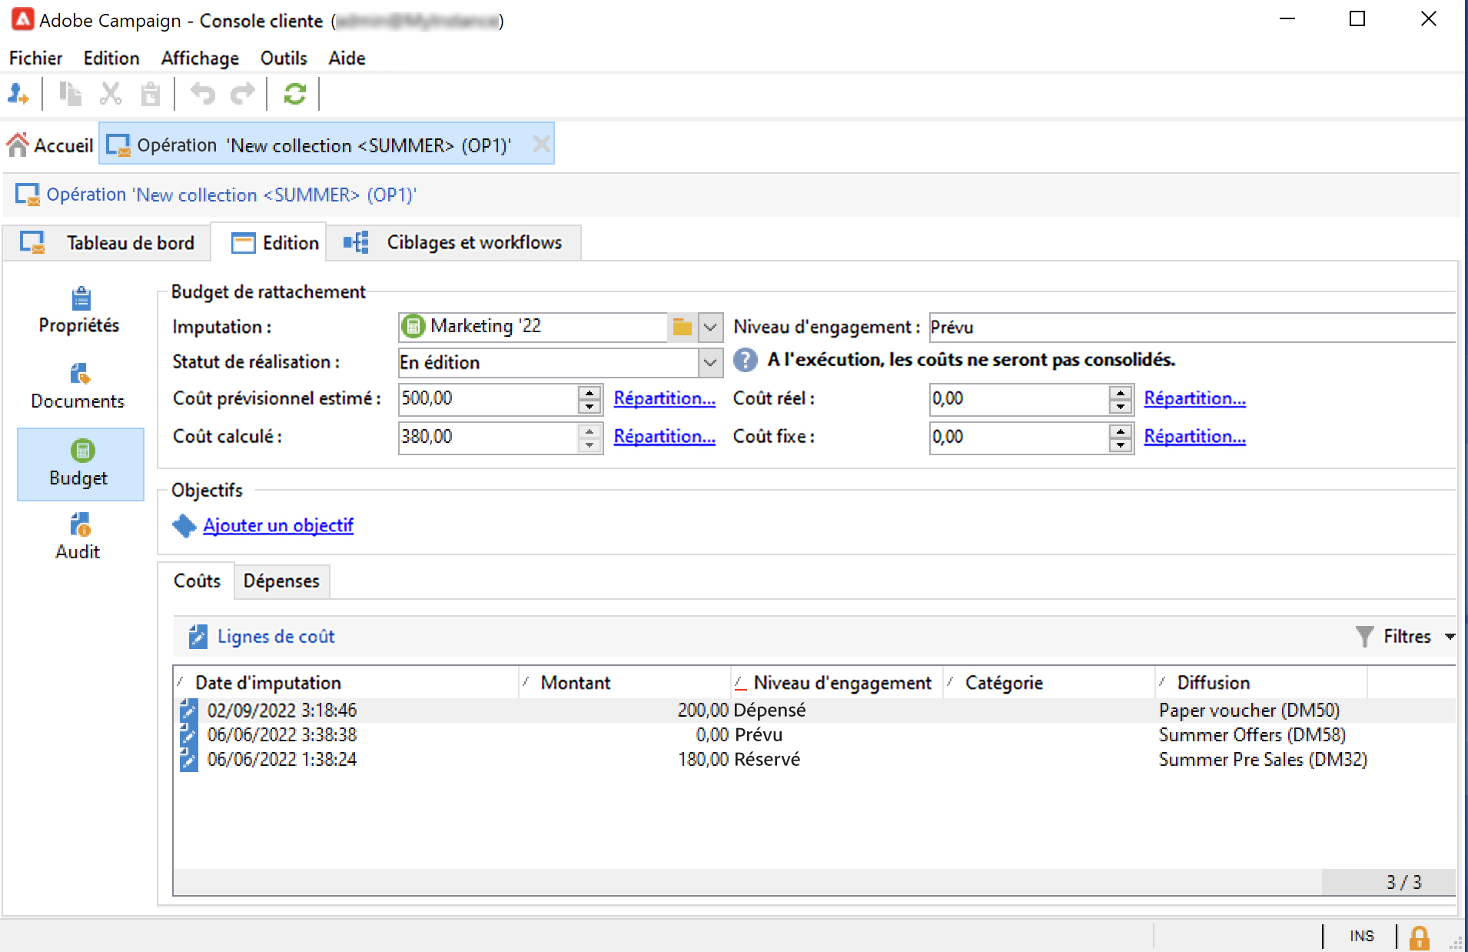Go to the Accueil home tab

point(50,145)
